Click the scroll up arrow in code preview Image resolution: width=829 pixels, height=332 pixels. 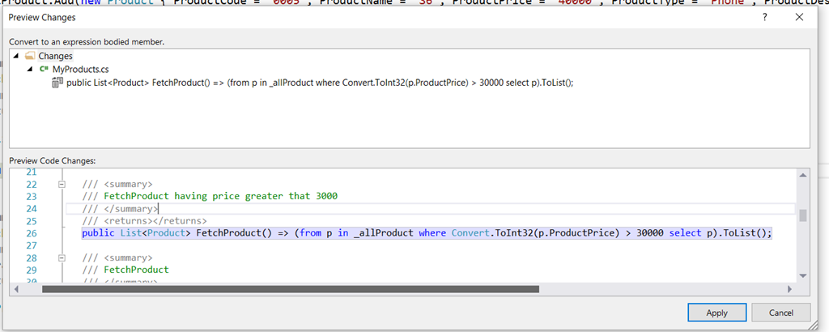tap(803, 175)
